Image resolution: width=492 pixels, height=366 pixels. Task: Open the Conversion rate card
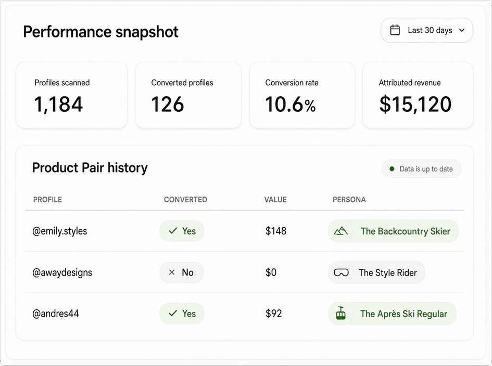point(302,95)
